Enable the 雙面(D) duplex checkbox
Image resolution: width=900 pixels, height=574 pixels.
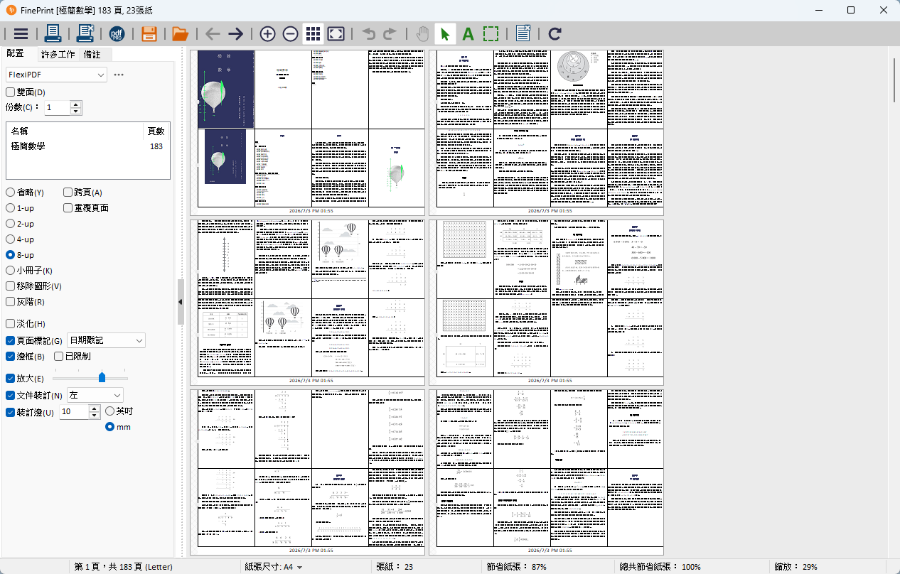11,92
